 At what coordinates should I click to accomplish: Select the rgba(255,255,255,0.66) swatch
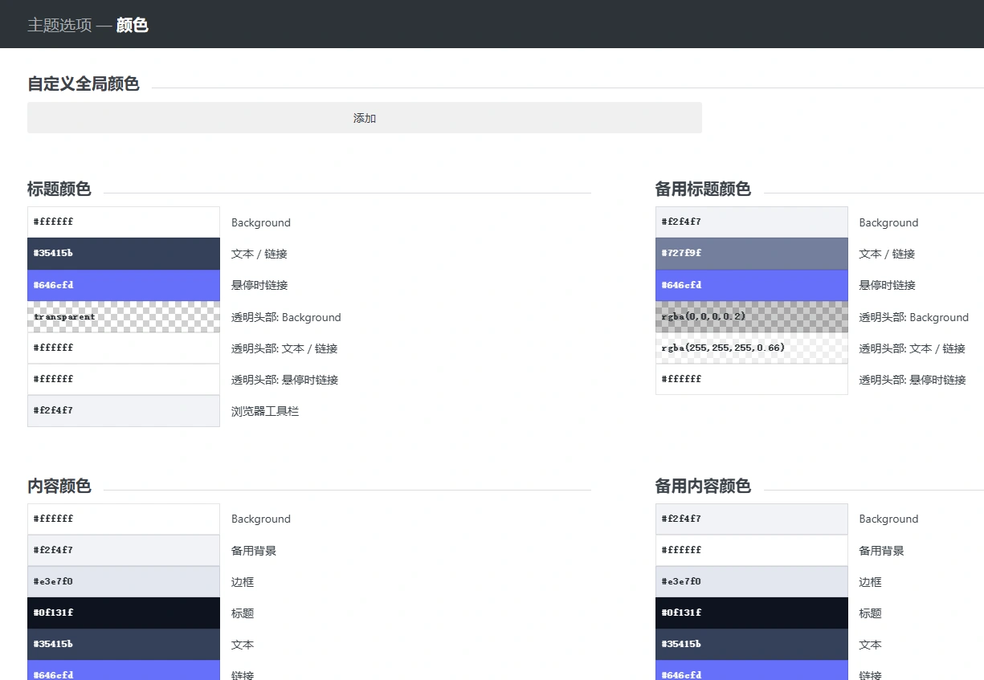(x=751, y=348)
